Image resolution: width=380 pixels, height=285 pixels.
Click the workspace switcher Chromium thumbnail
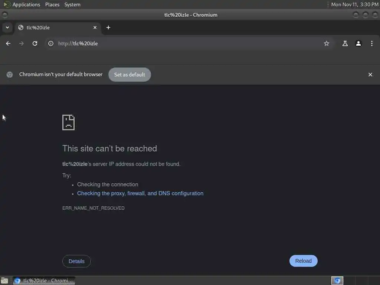coord(337,281)
